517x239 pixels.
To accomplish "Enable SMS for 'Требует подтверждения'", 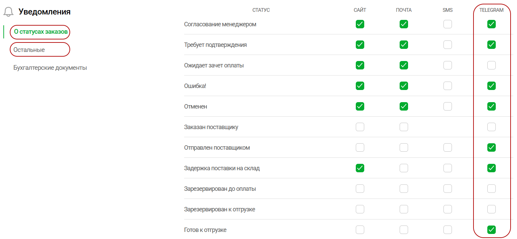I will (448, 45).
